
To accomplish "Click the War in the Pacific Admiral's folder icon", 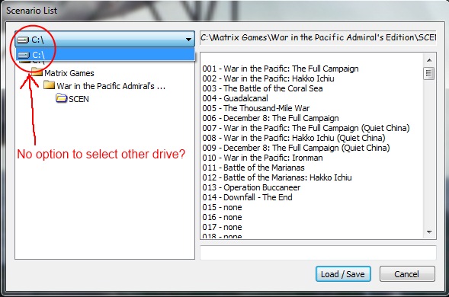I will (50, 85).
